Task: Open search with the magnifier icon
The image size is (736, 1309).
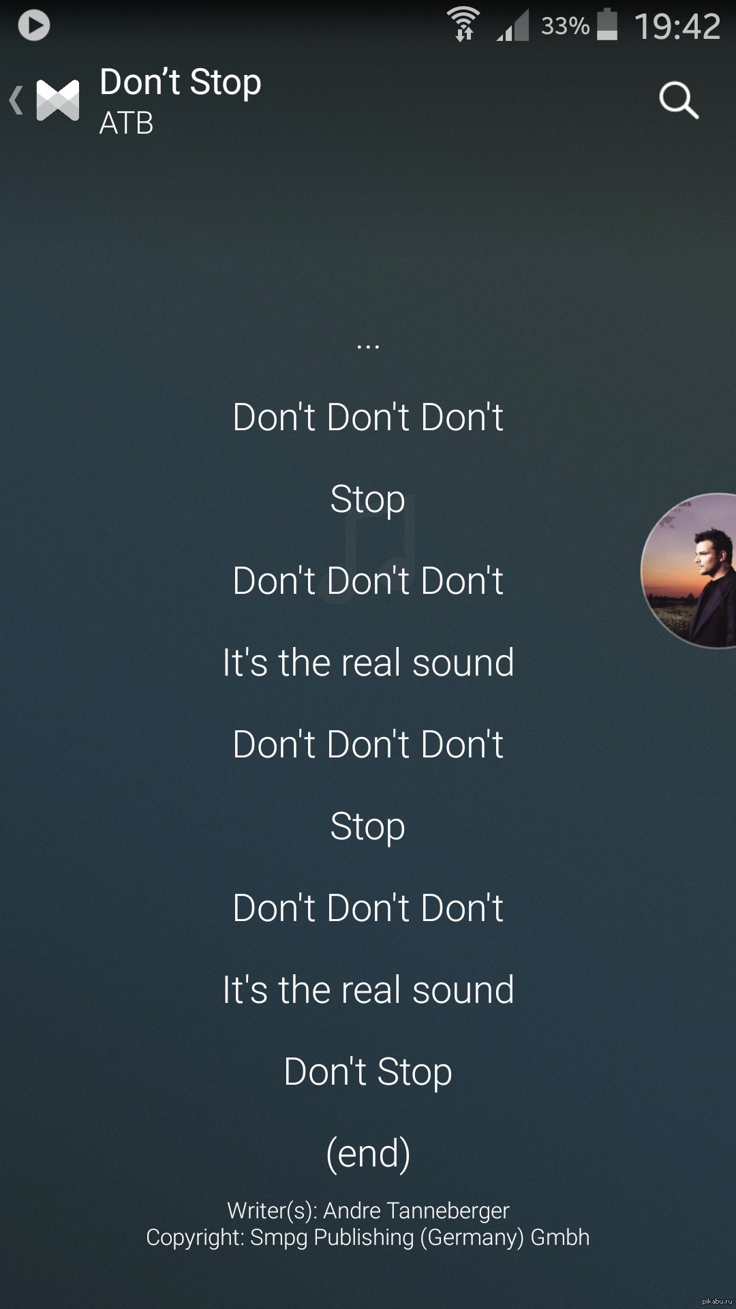Action: coord(679,101)
